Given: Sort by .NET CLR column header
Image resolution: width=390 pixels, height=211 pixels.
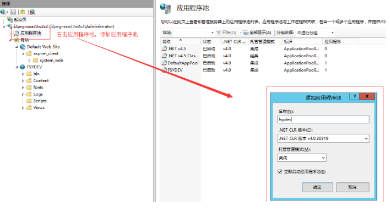Looking at the screenshot, I should pos(234,41).
